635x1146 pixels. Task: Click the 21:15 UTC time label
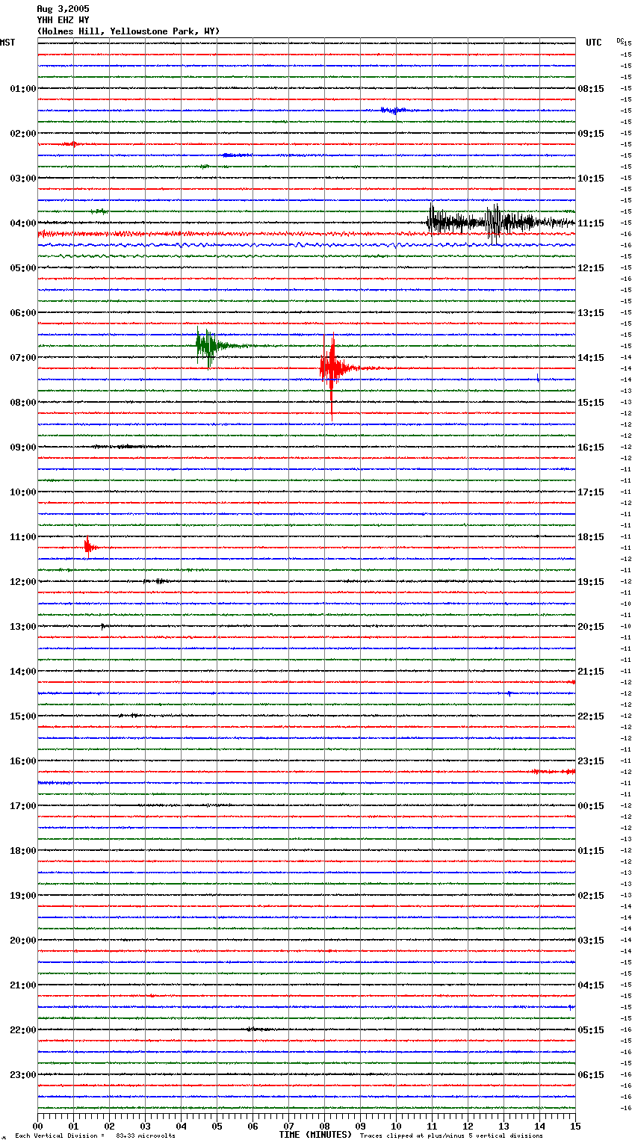[x=591, y=672]
